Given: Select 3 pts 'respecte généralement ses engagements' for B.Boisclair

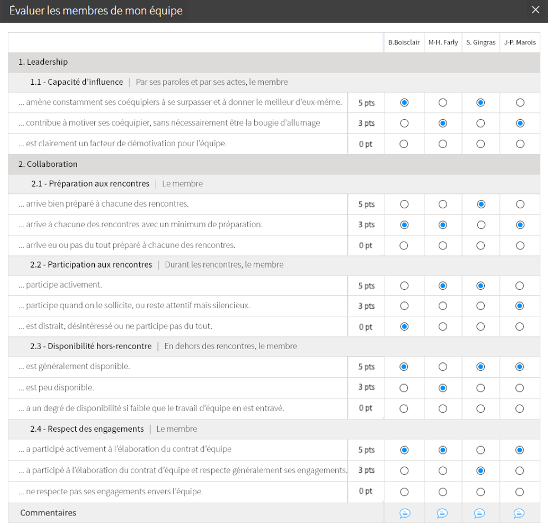Looking at the screenshot, I should pyautogui.click(x=404, y=470).
